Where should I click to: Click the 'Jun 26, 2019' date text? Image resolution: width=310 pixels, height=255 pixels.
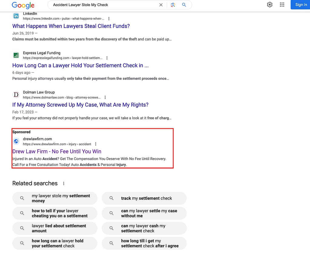tap(23, 33)
